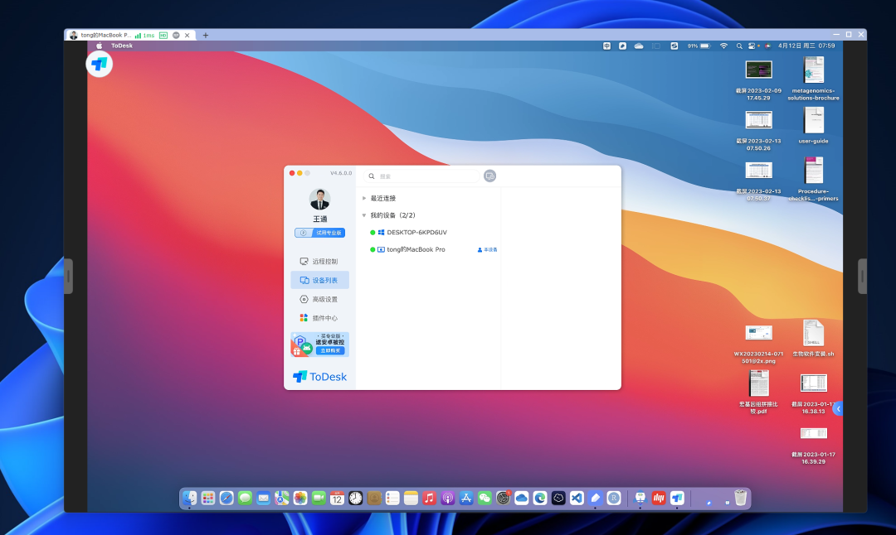Click the blue side arrow at right screen edge

[x=838, y=408]
